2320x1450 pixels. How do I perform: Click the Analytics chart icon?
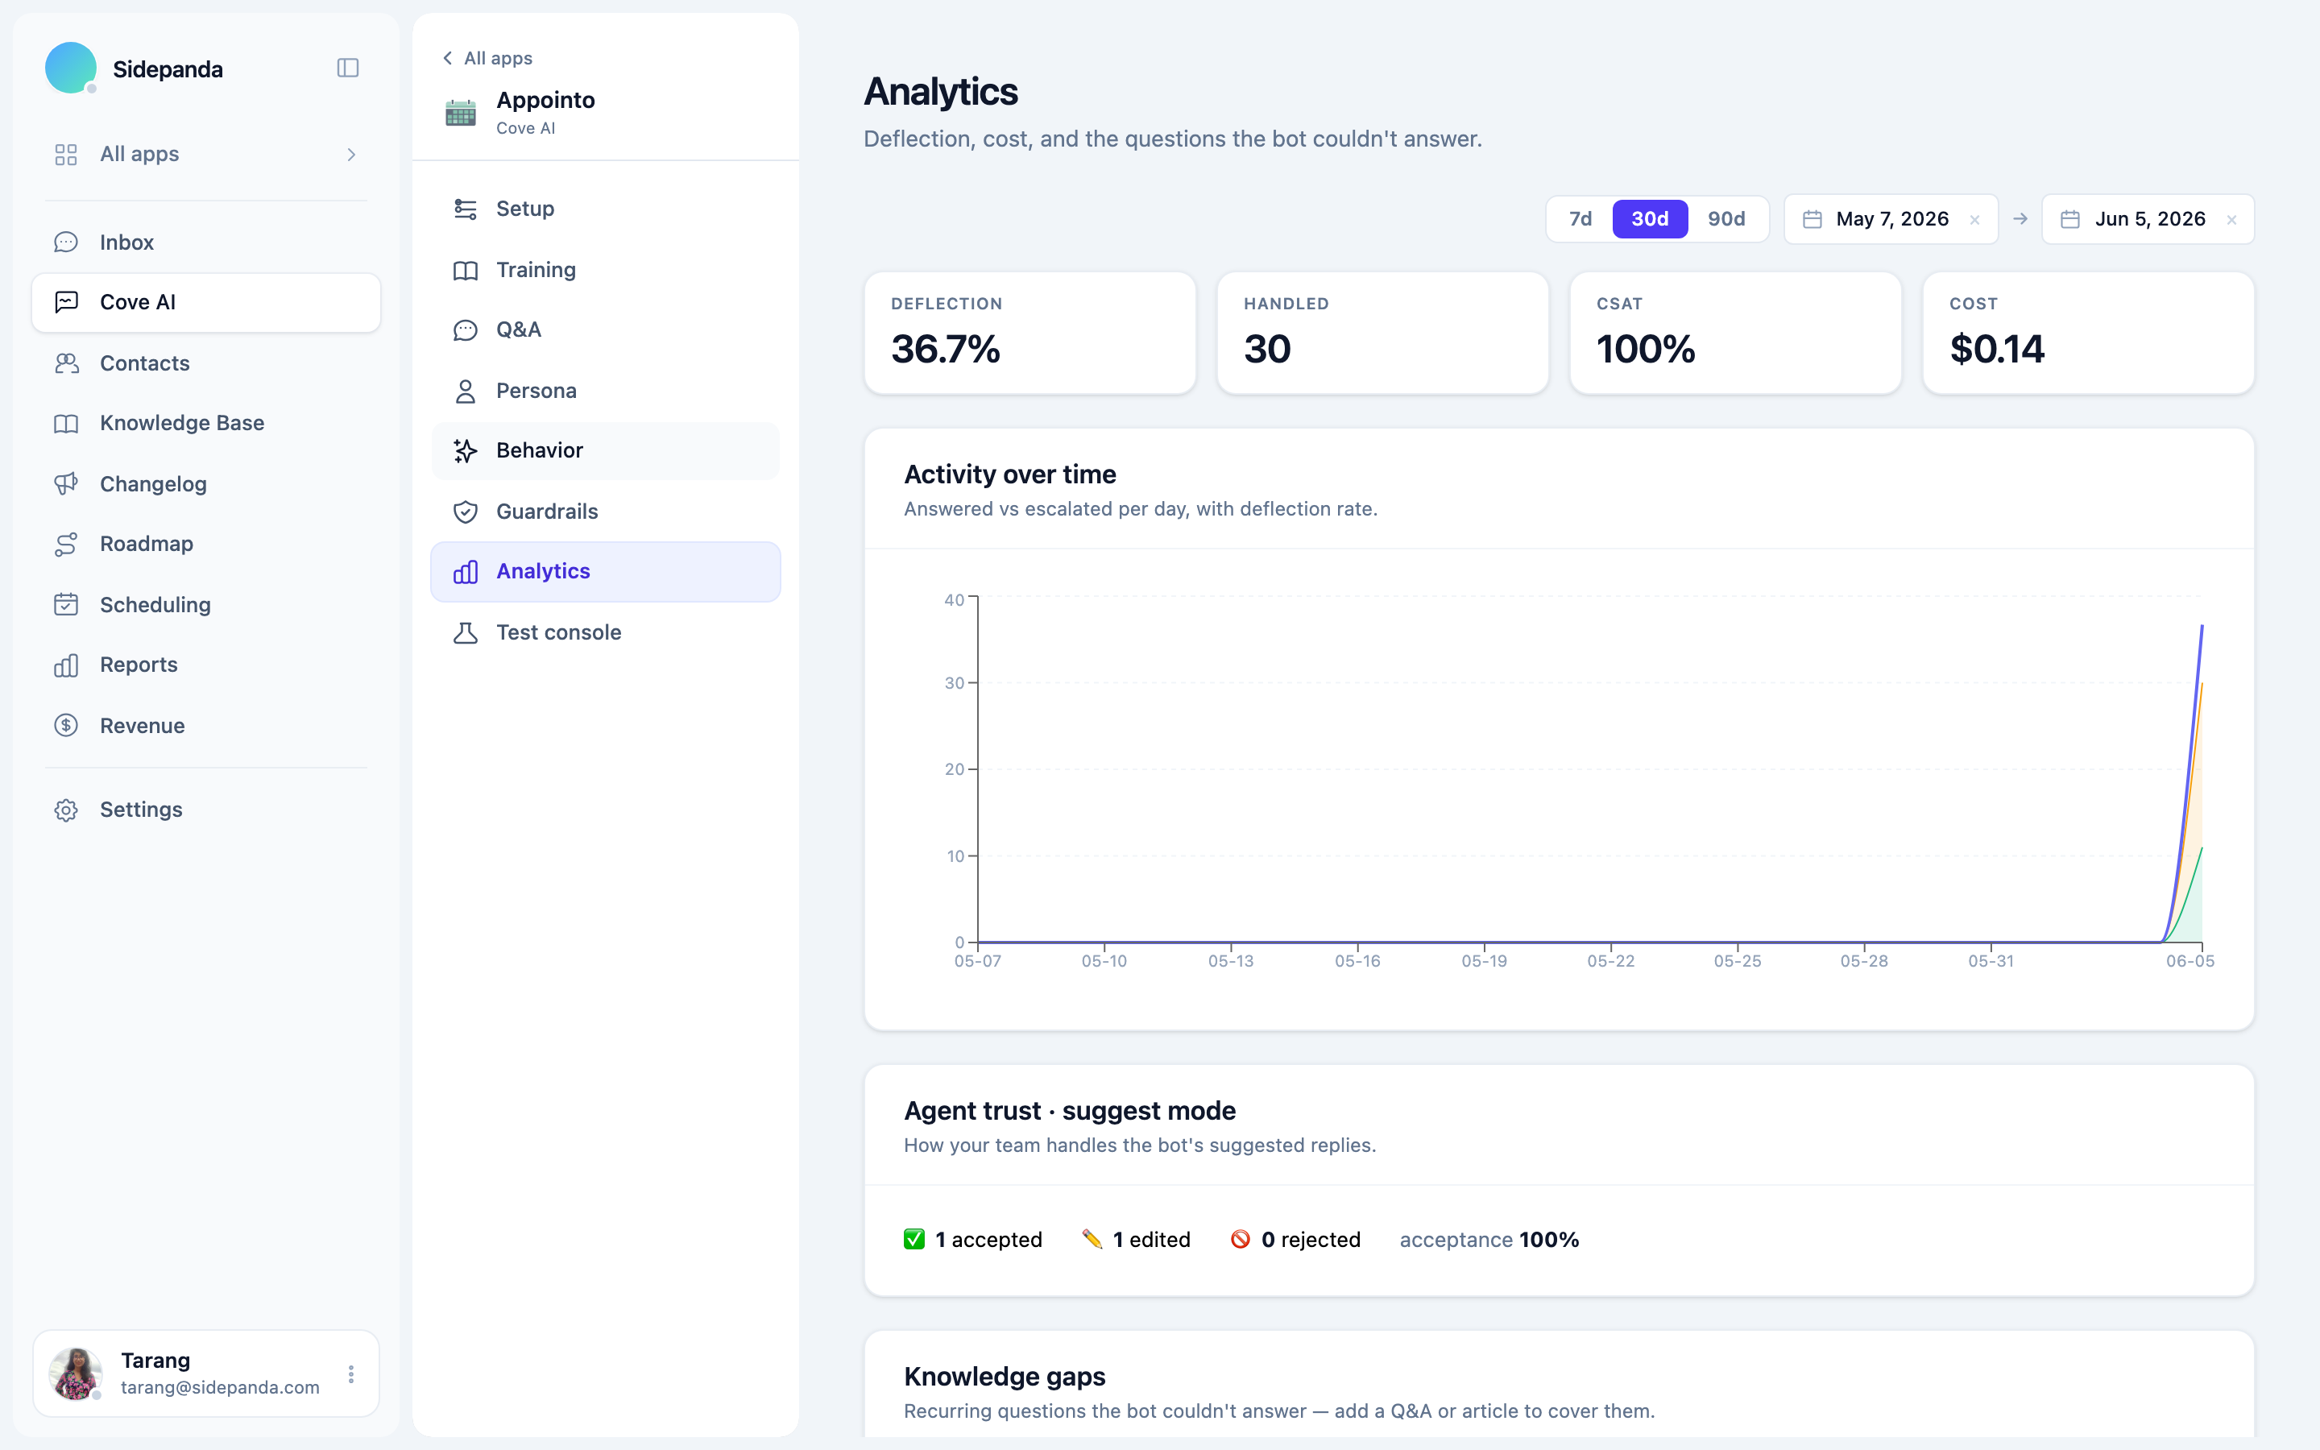point(466,572)
